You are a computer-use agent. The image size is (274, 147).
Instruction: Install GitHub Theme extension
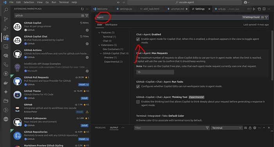click(x=85, y=98)
